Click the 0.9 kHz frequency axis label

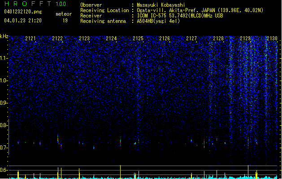pos(4,103)
